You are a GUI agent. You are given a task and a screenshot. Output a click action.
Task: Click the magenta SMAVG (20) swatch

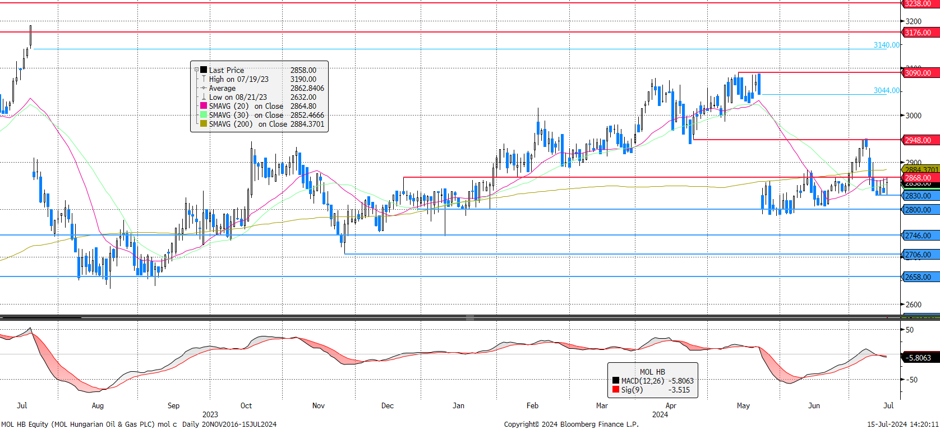[204, 106]
